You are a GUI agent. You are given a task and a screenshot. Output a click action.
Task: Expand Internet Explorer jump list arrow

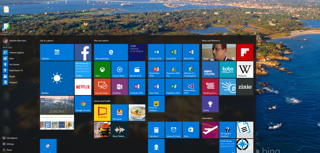[x=34, y=52]
